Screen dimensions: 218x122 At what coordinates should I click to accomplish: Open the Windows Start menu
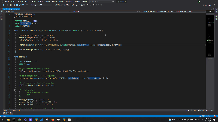coord(2,120)
